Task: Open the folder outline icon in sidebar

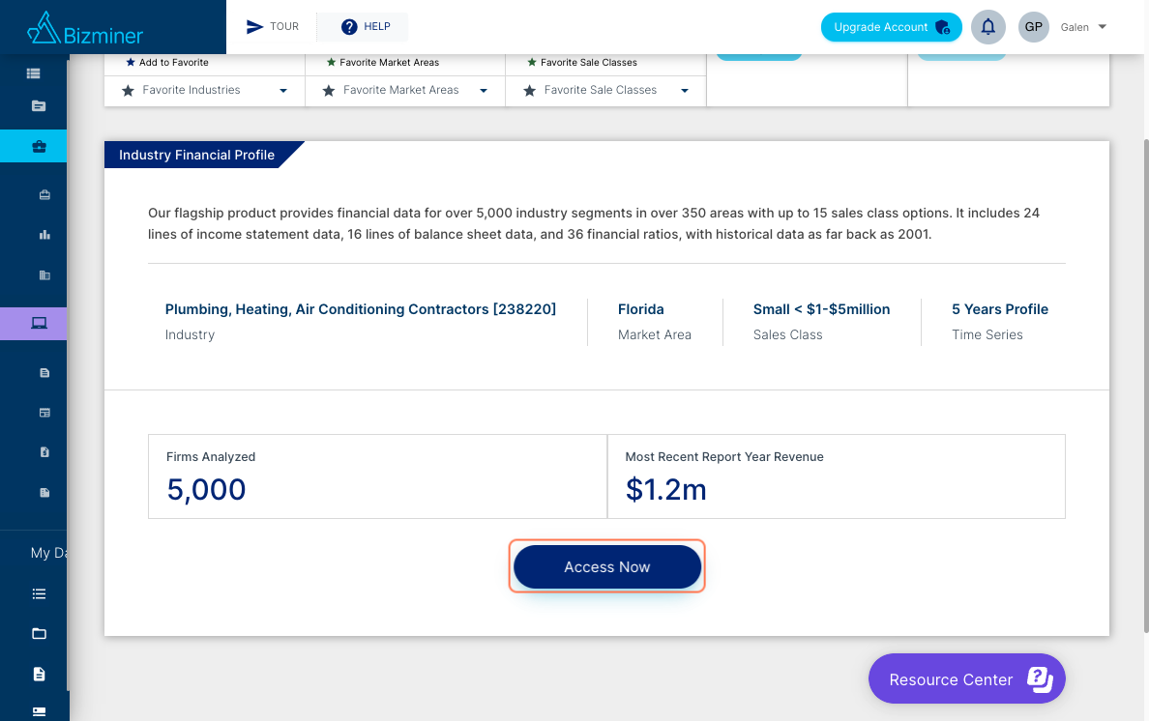Action: click(39, 634)
